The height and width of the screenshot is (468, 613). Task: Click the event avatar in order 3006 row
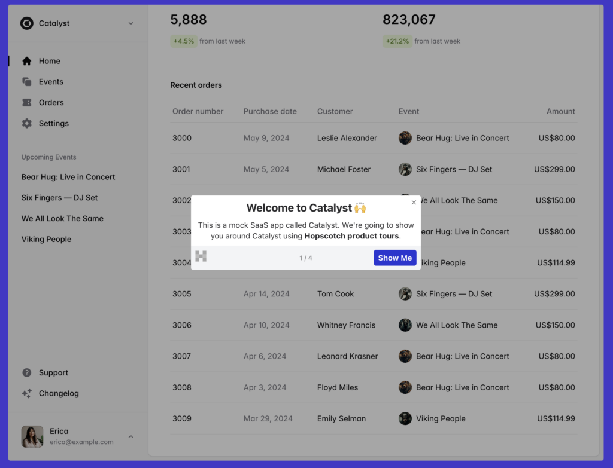405,325
